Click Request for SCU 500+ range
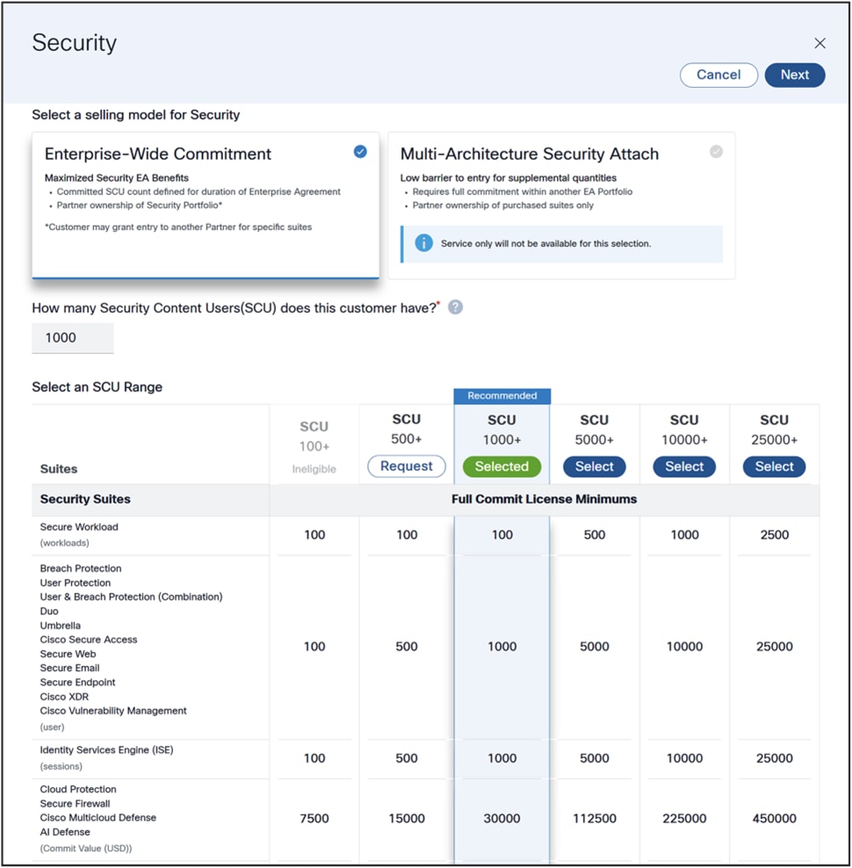Viewport: 852px width, 868px height. coord(407,467)
